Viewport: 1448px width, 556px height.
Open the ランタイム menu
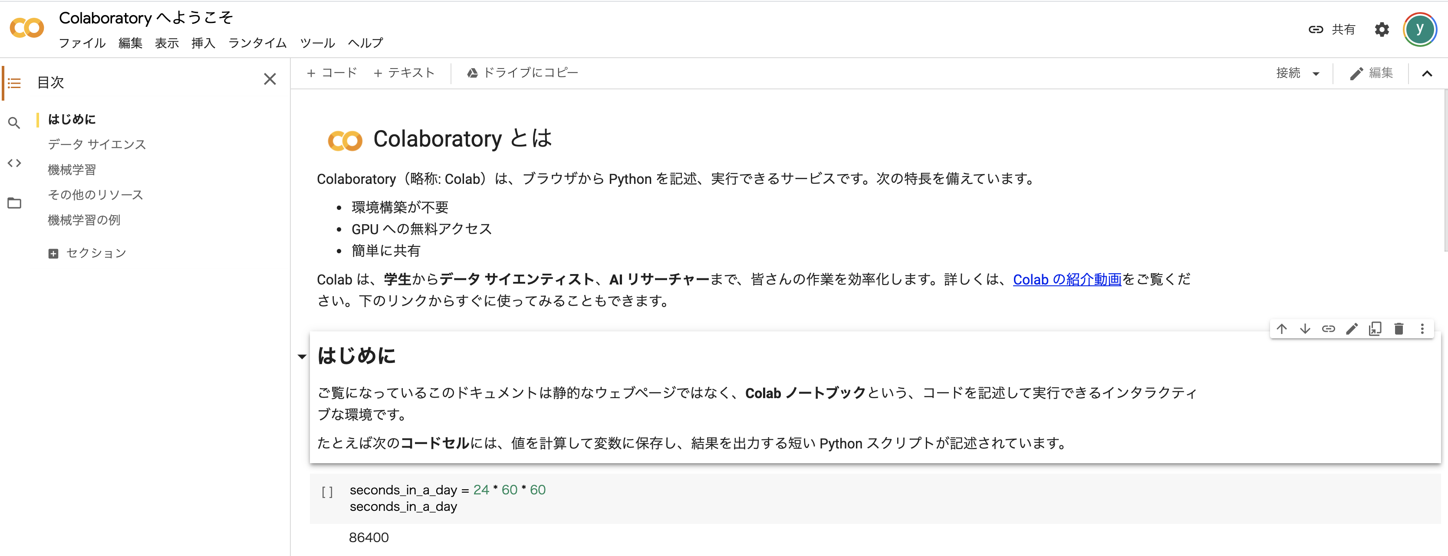(257, 43)
